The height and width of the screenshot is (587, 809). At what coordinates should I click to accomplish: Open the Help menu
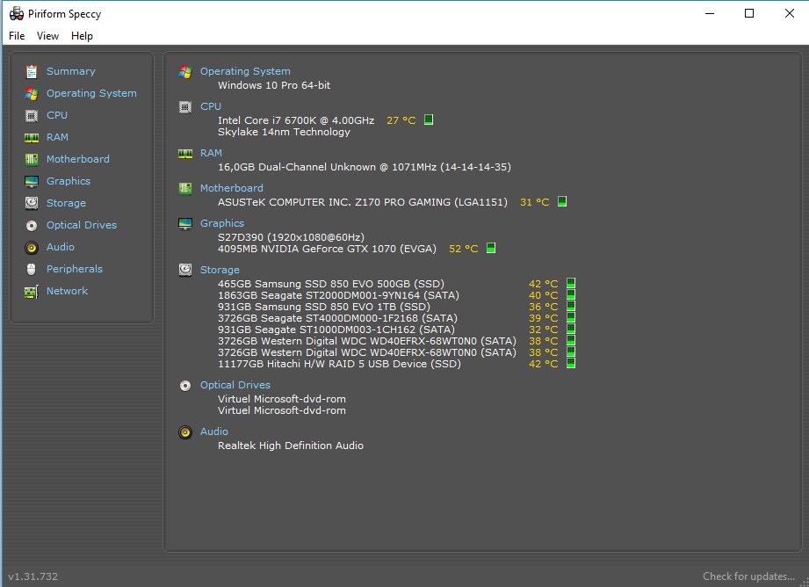(x=82, y=36)
